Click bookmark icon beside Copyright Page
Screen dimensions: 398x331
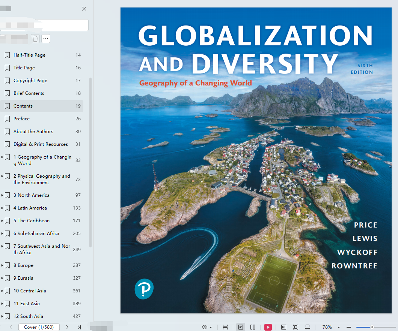point(8,81)
